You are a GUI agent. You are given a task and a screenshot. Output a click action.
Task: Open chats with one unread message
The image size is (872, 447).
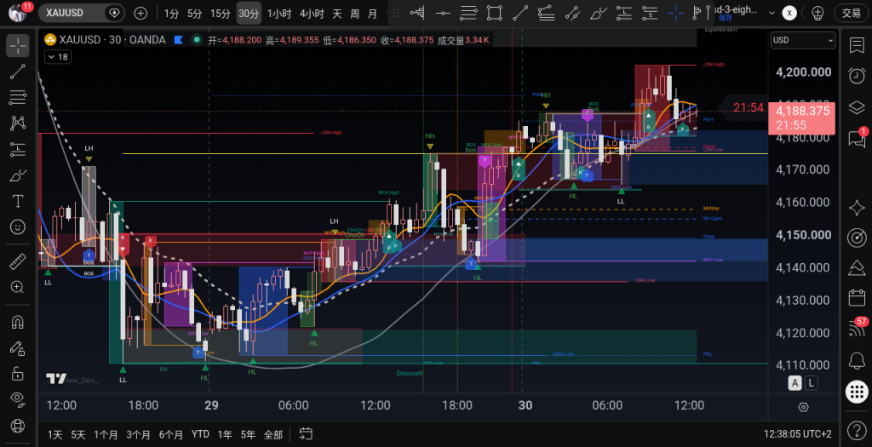click(857, 139)
